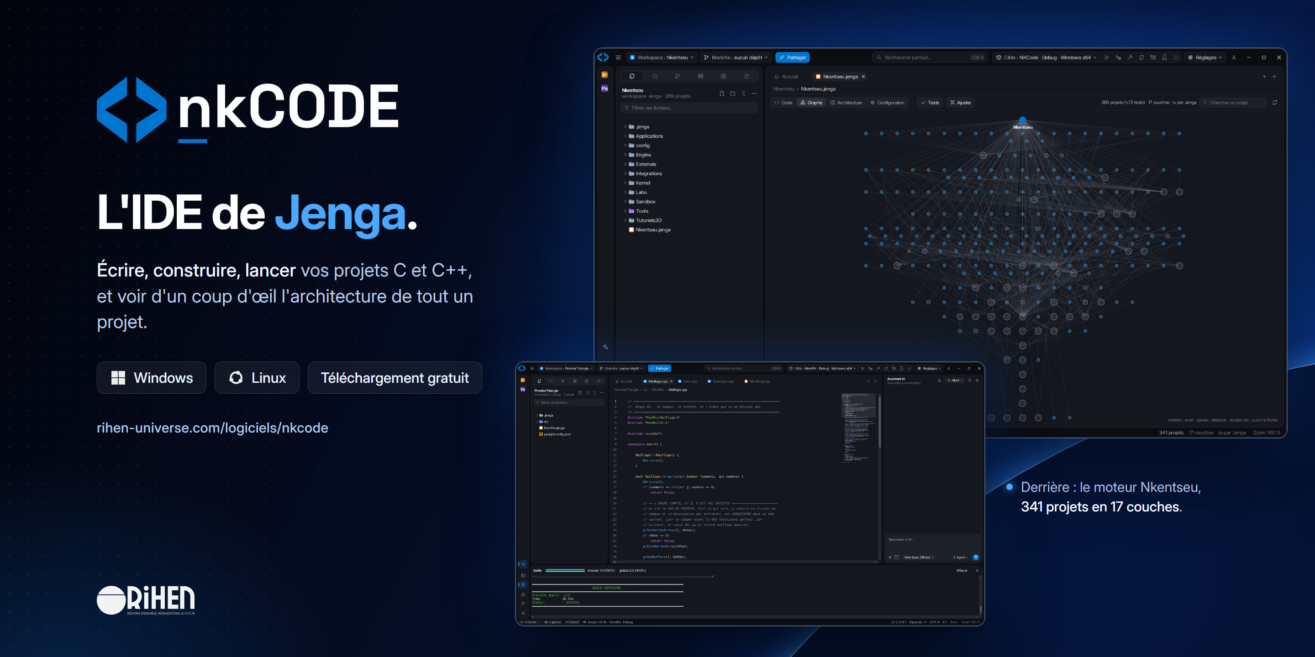Switch to the Architecture view tab
The image size is (1315, 657).
(x=846, y=103)
